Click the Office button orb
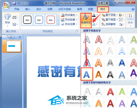The width and height of the screenshot is (137, 108). coord(6,5)
